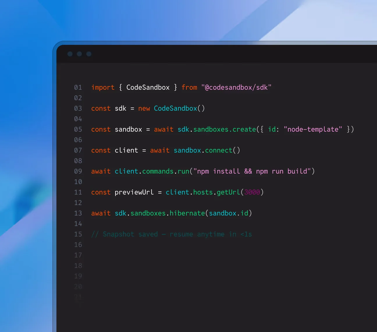377x332 pixels.
Task: Click line number 15 in the gutter
Action: (x=78, y=234)
